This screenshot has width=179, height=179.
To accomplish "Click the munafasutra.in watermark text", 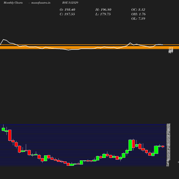I will [x=41, y=3].
